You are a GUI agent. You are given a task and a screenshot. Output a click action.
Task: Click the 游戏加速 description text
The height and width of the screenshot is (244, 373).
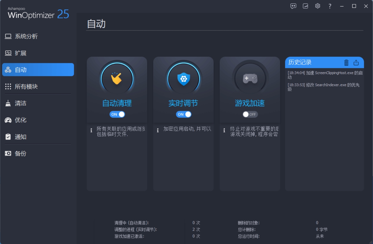(x=254, y=132)
